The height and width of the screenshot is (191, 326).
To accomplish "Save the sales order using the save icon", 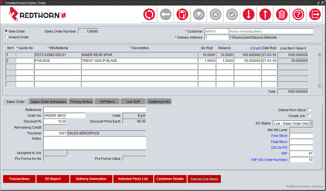I will coord(182,15).
